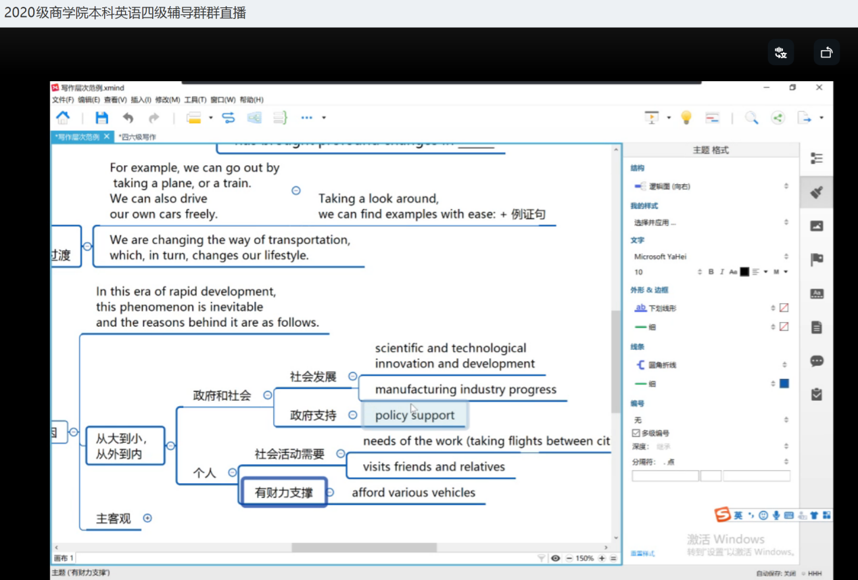The height and width of the screenshot is (580, 858).
Task: Open the format paintbrush side panel
Action: pyautogui.click(x=816, y=193)
